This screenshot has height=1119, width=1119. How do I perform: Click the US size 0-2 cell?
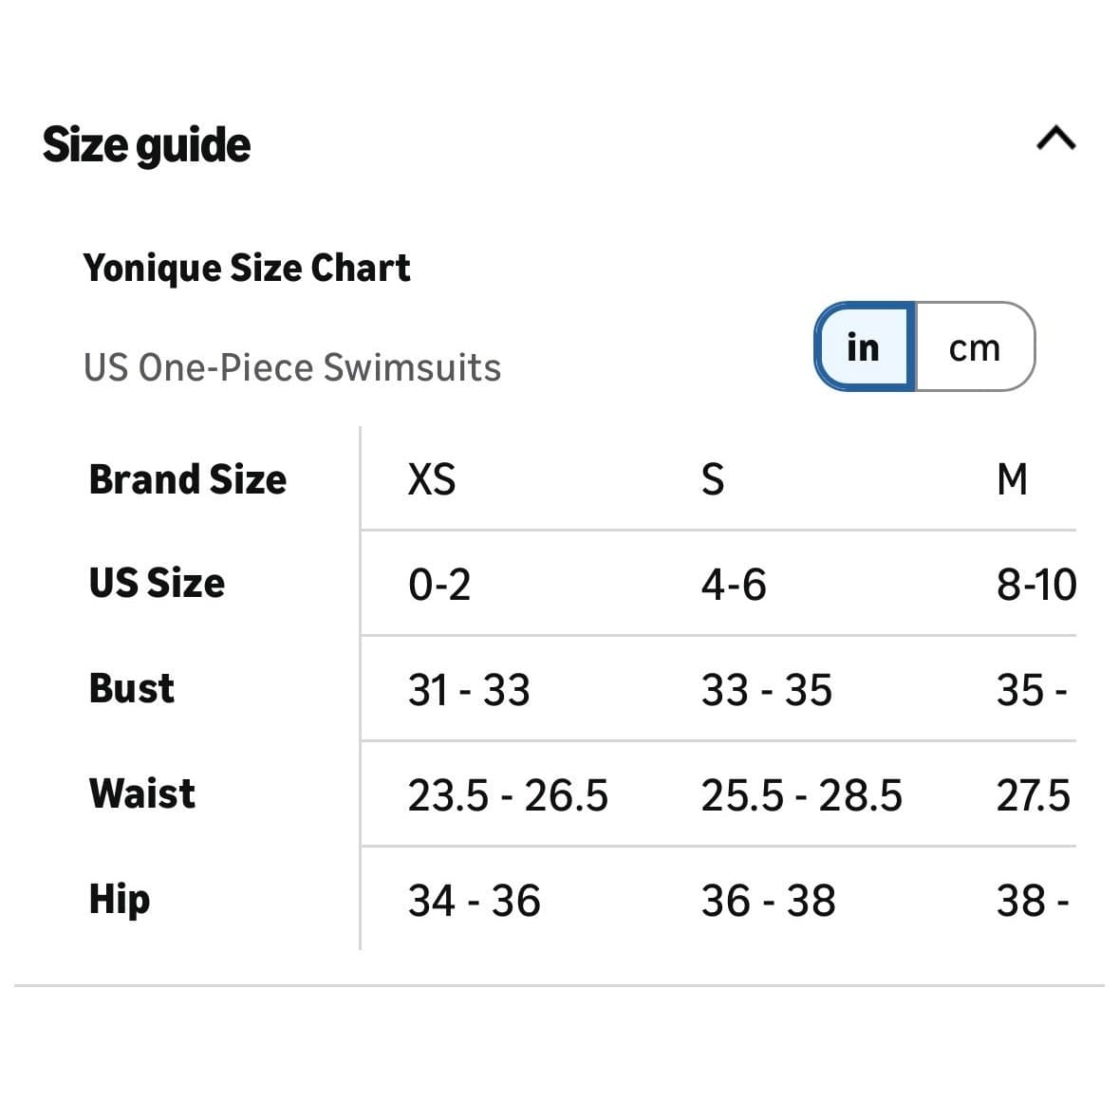pyautogui.click(x=438, y=585)
